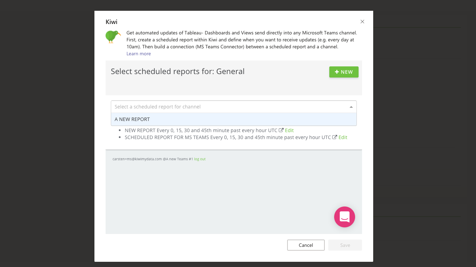Click the NEW REPORT list entry text

[201, 130]
